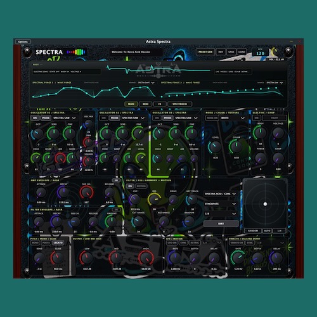Open the Options menu
The width and height of the screenshot is (317, 317).
tap(23, 42)
